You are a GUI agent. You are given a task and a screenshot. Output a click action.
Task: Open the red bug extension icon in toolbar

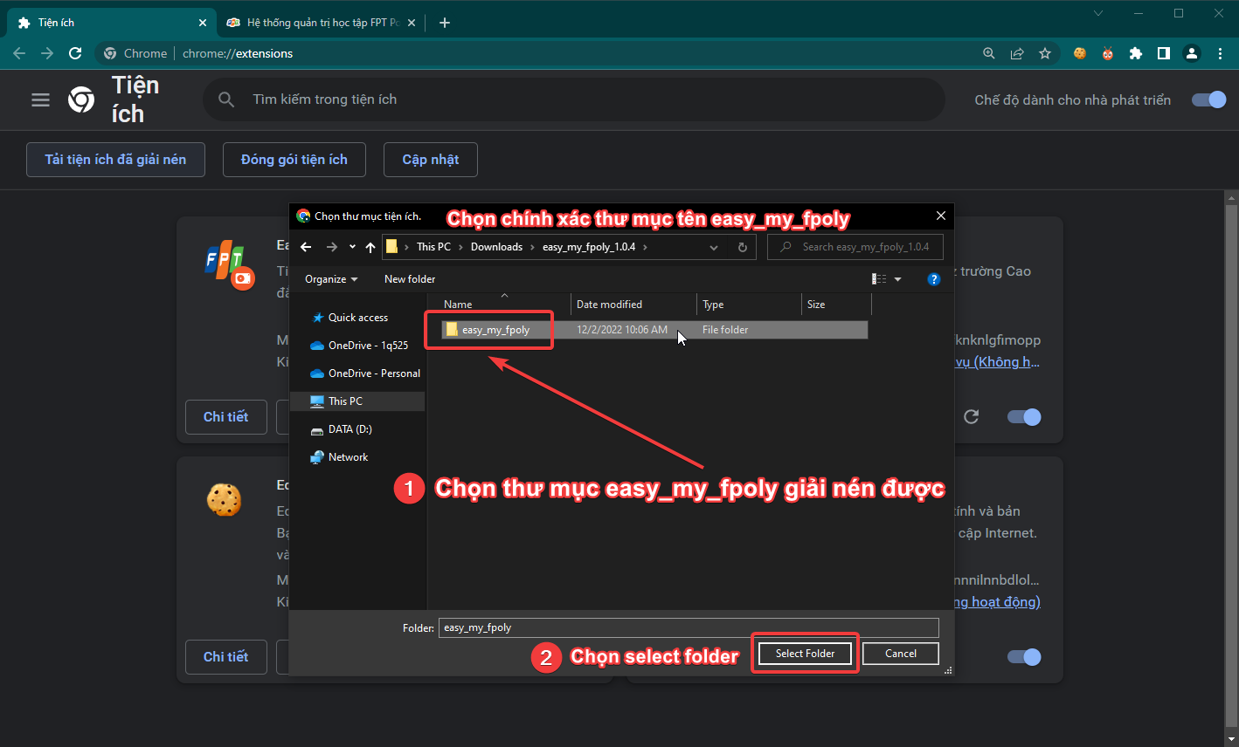tap(1108, 53)
